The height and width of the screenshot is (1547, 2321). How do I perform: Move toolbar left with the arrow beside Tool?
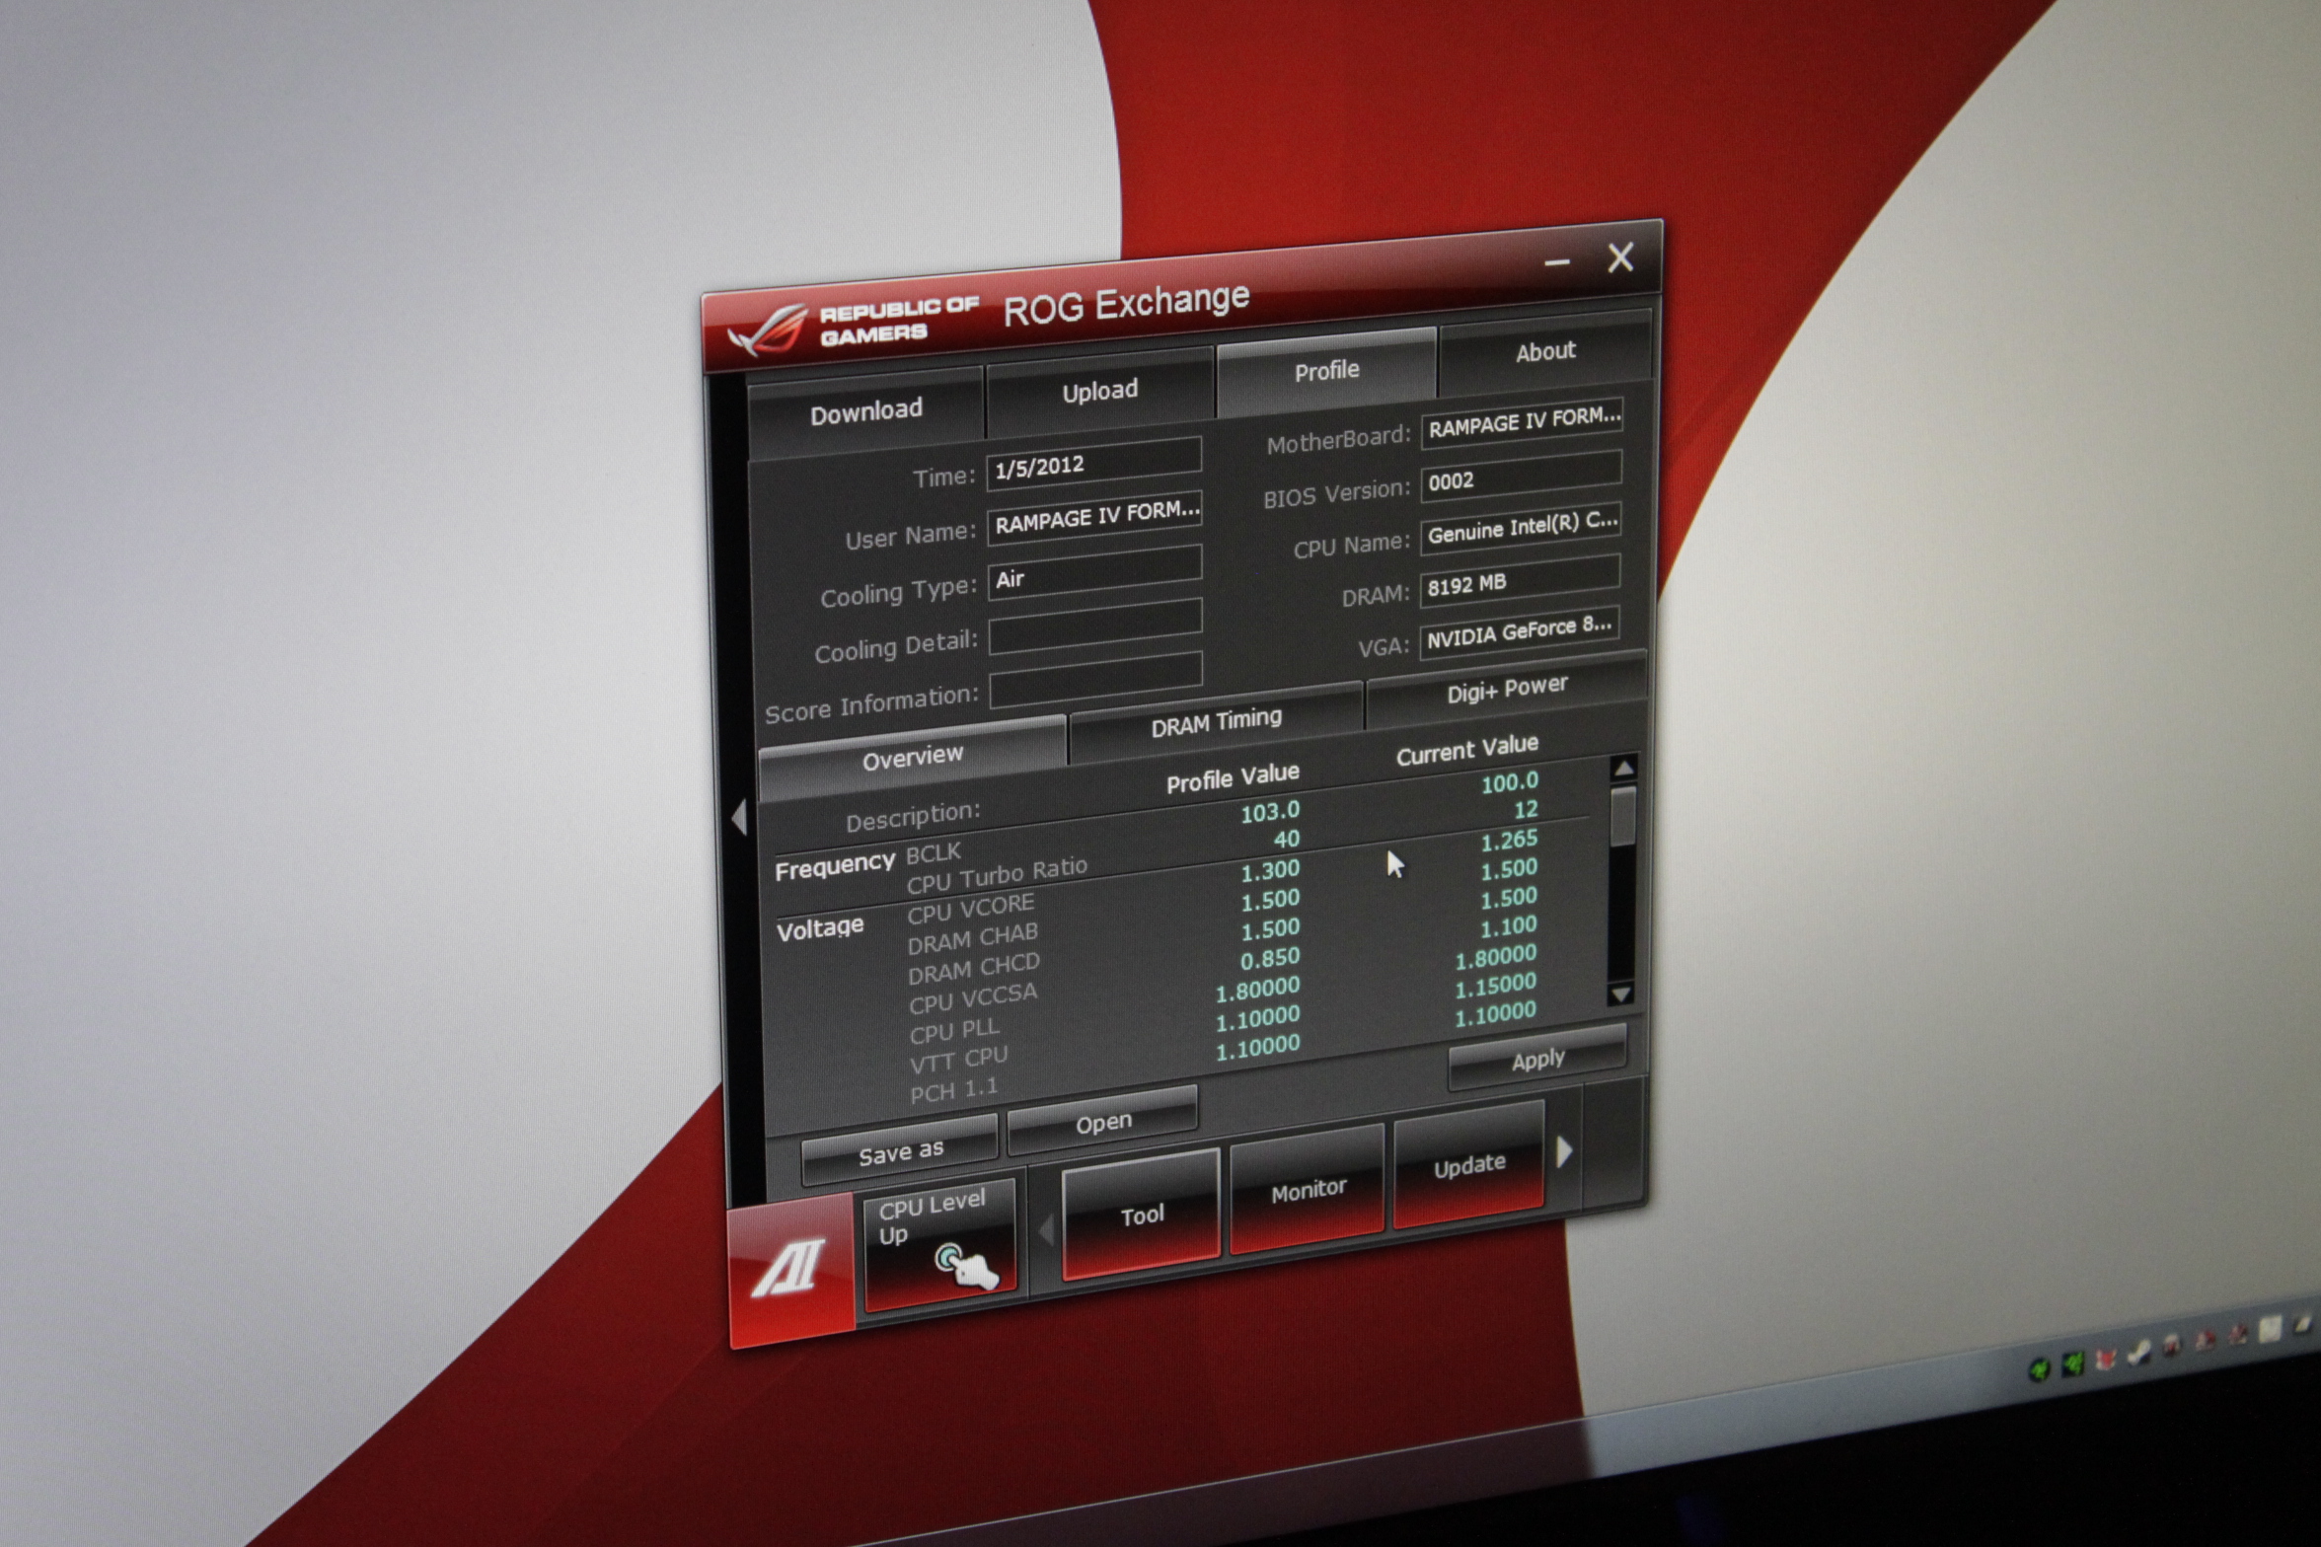(1047, 1230)
